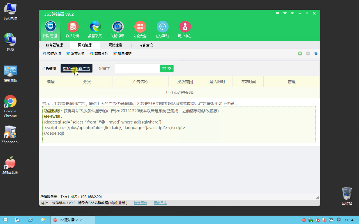Click the window resize grip corner
This screenshot has height=224, width=359.
click(x=317, y=198)
